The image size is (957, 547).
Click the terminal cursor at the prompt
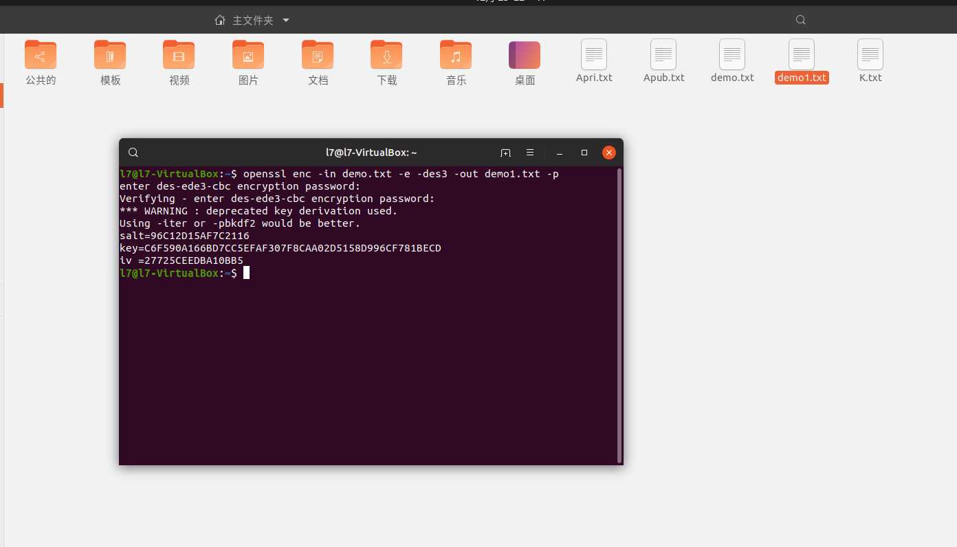[x=246, y=273]
